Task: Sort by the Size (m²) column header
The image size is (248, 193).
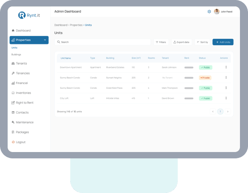Action: click(136, 58)
